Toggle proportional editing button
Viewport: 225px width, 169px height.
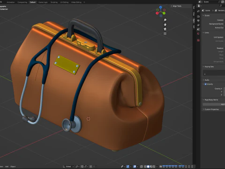point(91,167)
